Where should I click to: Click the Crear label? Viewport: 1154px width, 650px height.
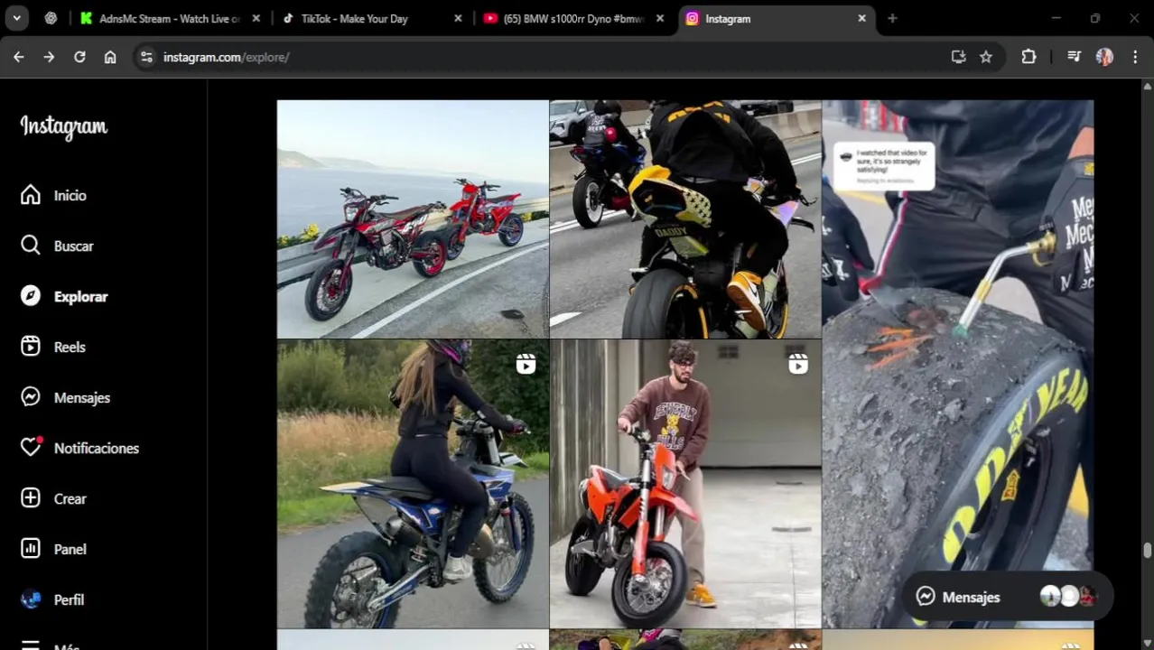(70, 498)
